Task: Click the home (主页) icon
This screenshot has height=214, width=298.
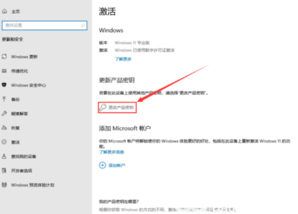Action: [4, 11]
